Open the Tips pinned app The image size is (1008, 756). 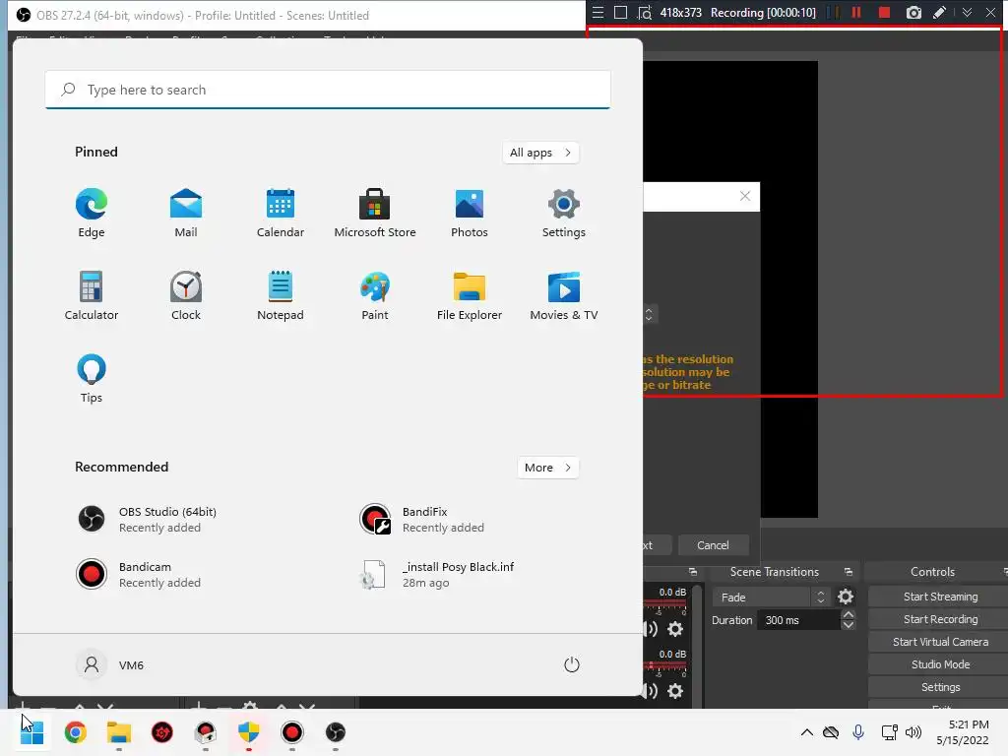pos(92,379)
